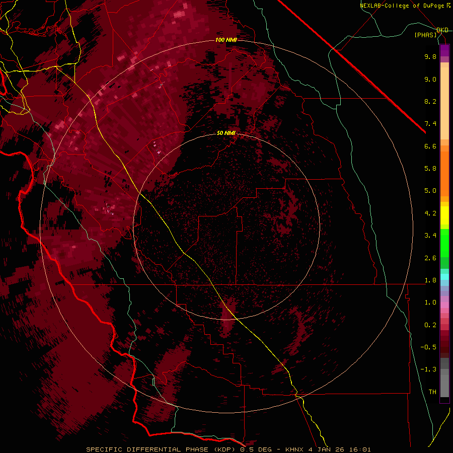Click the 0.2 value on the color scale

430,325
